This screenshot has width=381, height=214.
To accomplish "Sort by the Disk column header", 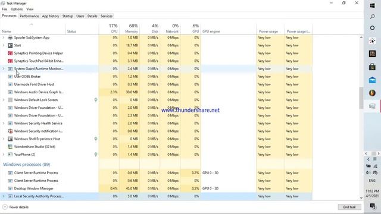I will pyautogui.click(x=150, y=29).
